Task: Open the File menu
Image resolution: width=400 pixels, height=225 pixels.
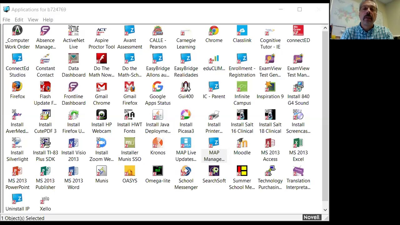Action: coord(6,20)
